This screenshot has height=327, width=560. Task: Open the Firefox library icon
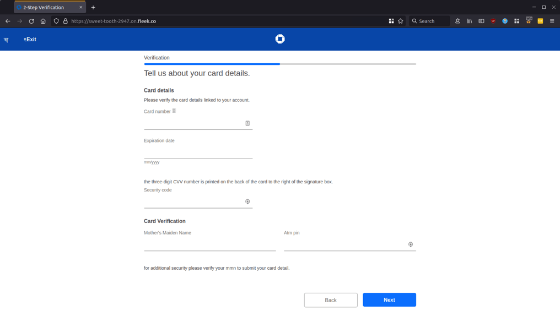tap(470, 21)
